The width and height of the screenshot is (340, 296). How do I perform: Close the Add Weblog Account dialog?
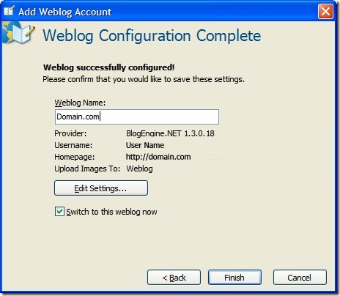(325, 11)
